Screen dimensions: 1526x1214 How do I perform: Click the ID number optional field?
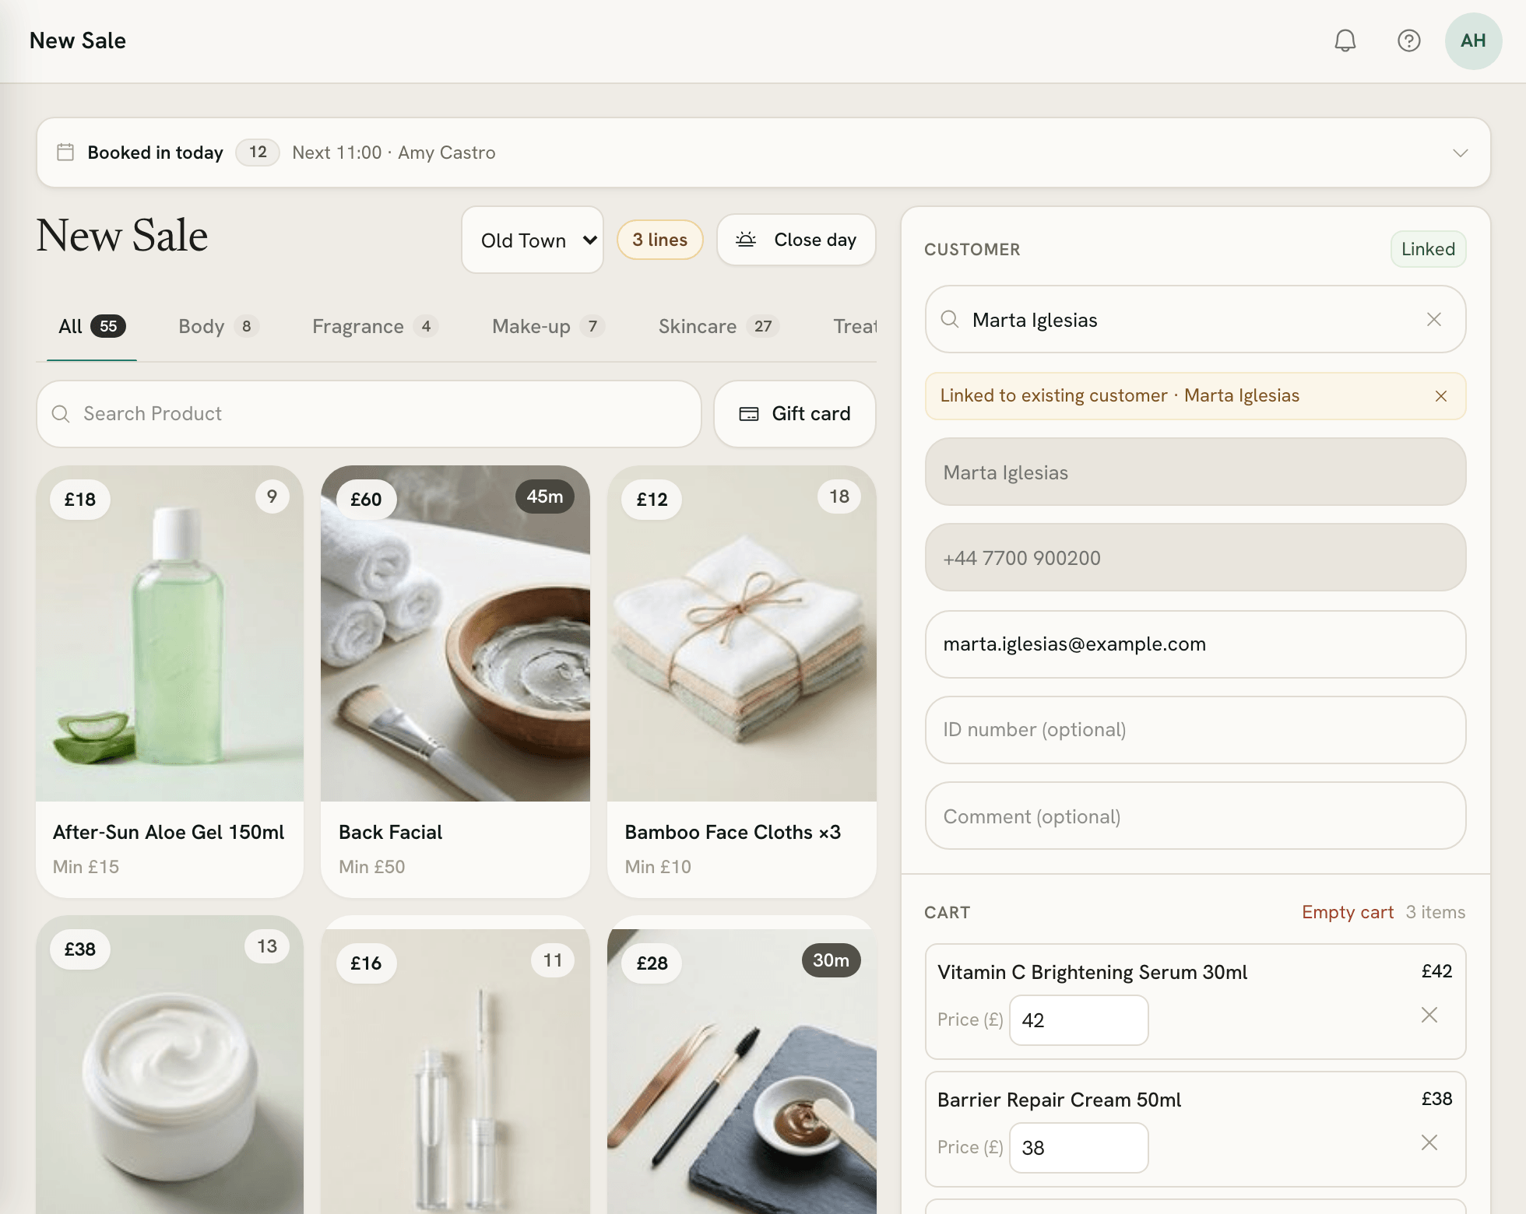point(1196,730)
